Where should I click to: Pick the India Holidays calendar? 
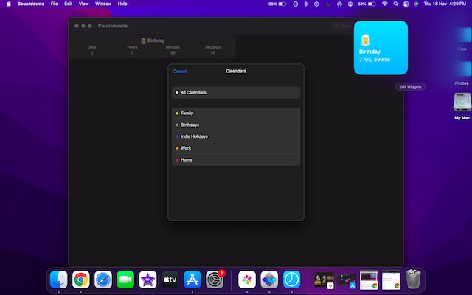(x=236, y=136)
